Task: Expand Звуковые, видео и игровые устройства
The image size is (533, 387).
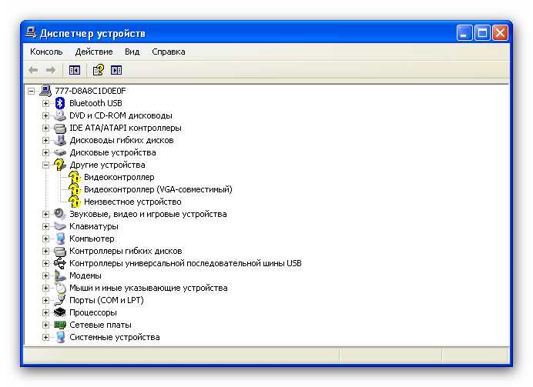Action: (45, 214)
